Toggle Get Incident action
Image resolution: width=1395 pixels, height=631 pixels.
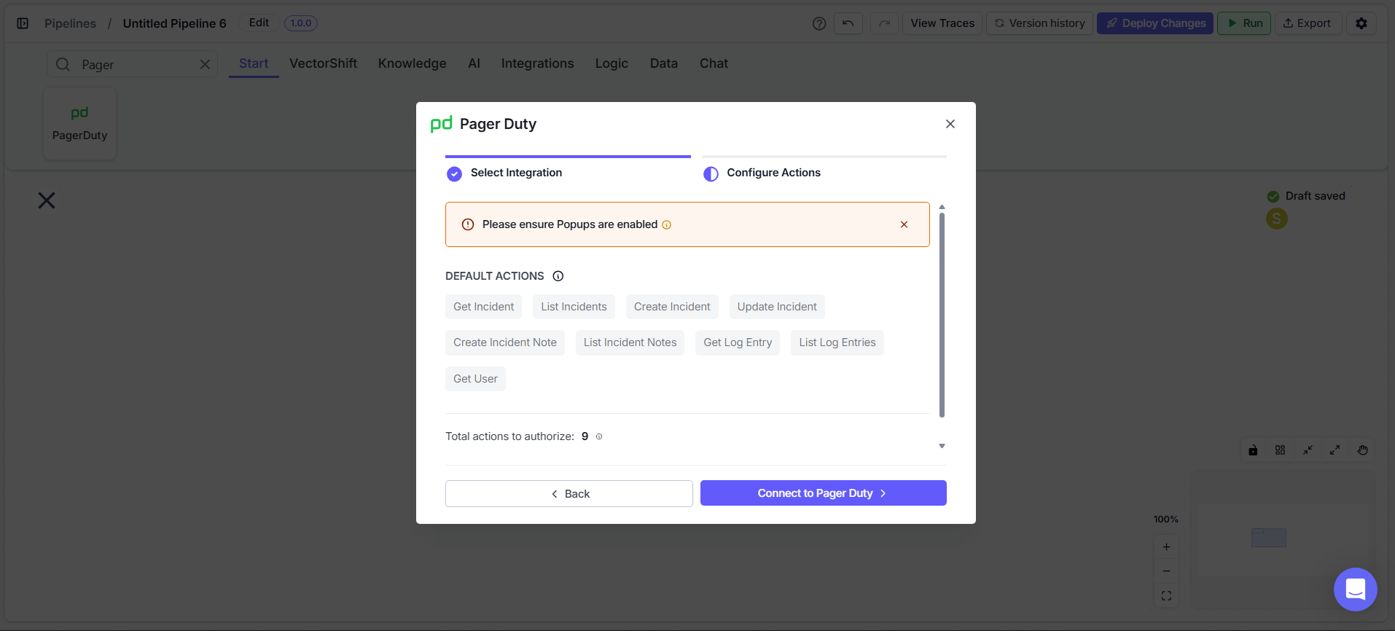point(484,307)
